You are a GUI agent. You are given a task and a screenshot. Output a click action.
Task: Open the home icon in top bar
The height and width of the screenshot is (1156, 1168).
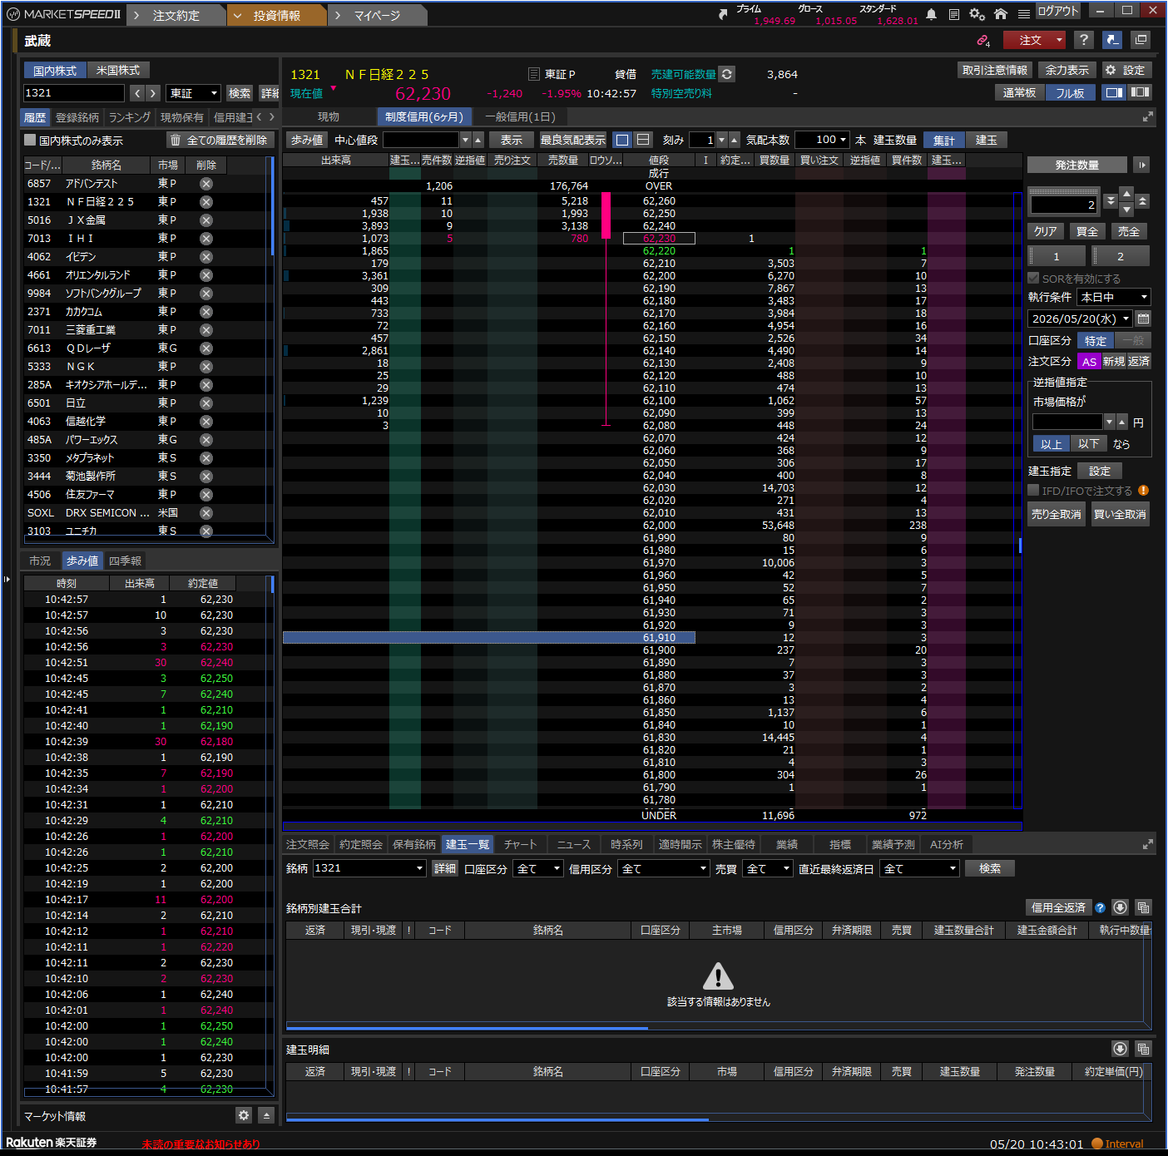pos(1001,14)
